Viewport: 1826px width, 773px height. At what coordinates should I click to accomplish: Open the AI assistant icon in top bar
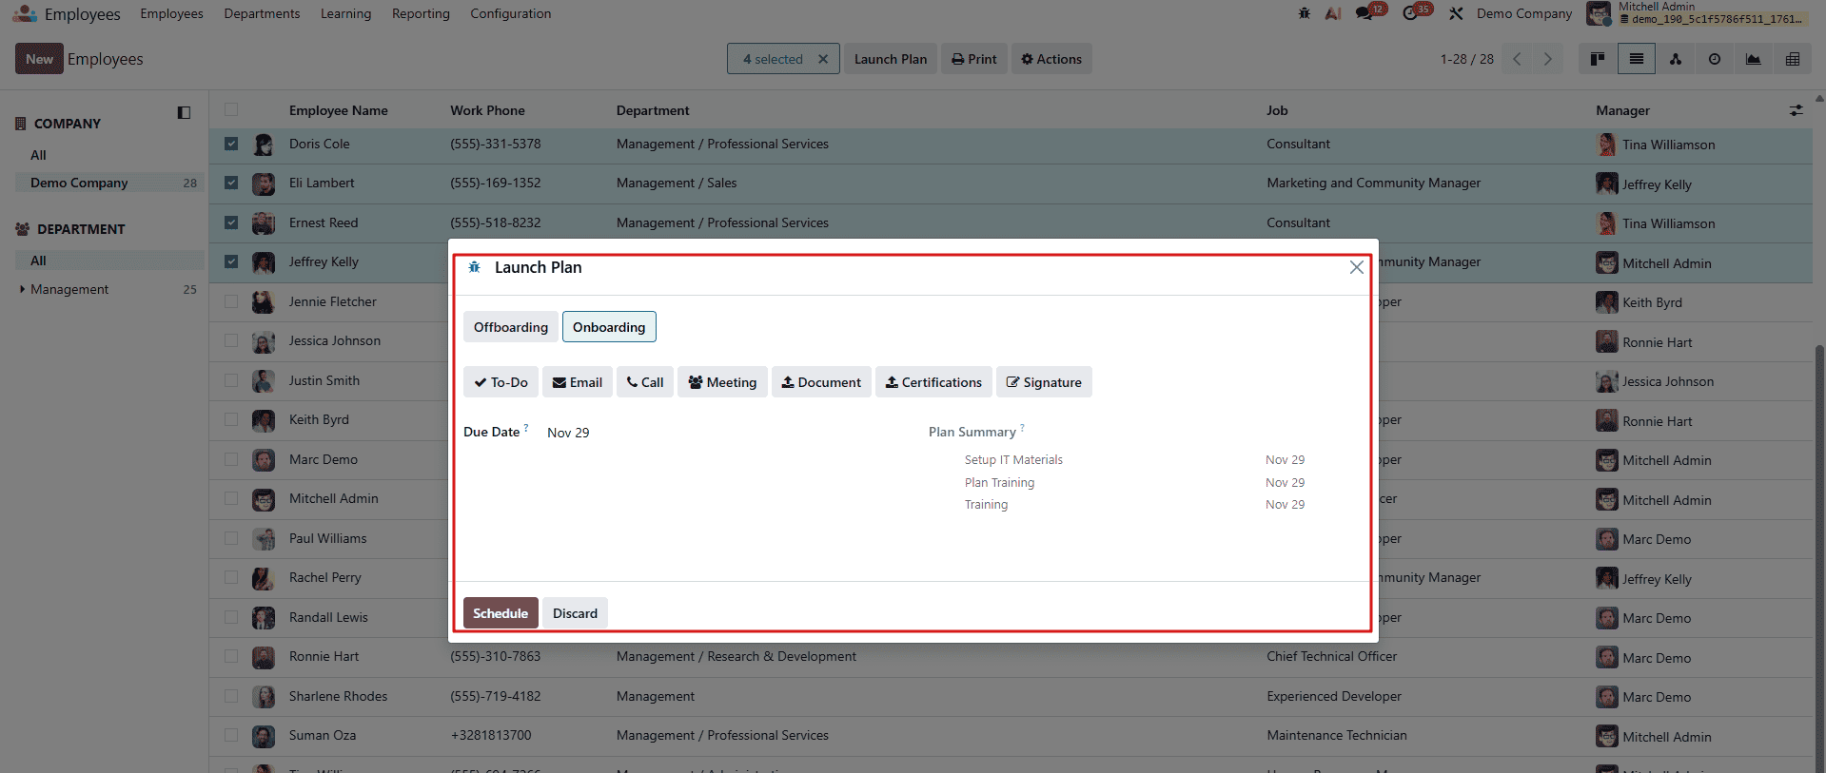click(1333, 13)
